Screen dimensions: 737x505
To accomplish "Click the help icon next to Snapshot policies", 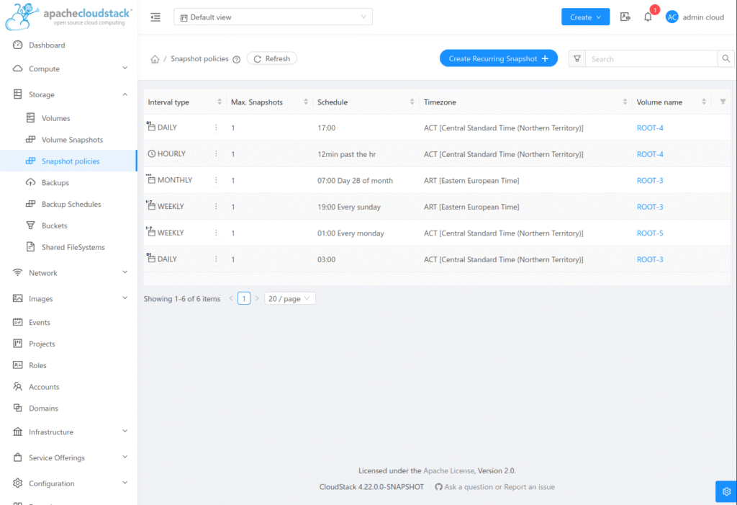I will [x=236, y=60].
